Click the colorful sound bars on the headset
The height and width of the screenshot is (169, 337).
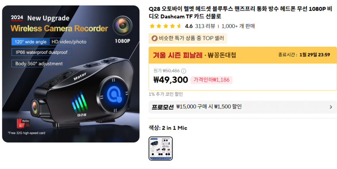[79, 102]
